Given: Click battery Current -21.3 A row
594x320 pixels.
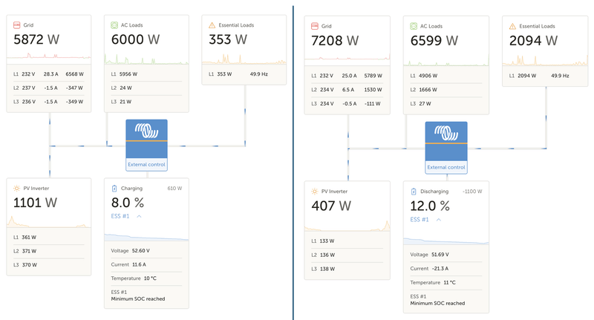Looking at the screenshot, I should pyautogui.click(x=446, y=268).
